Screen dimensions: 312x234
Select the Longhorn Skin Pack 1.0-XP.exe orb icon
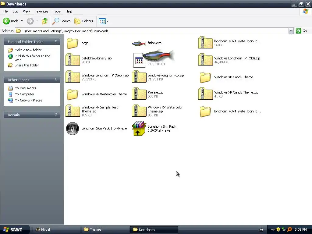tap(73, 129)
